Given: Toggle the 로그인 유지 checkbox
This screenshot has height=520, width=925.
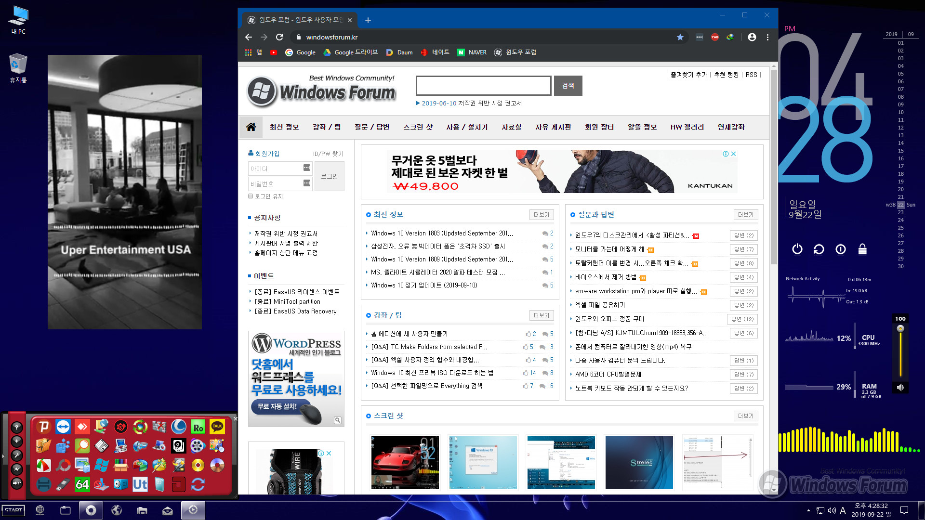Looking at the screenshot, I should [x=251, y=196].
